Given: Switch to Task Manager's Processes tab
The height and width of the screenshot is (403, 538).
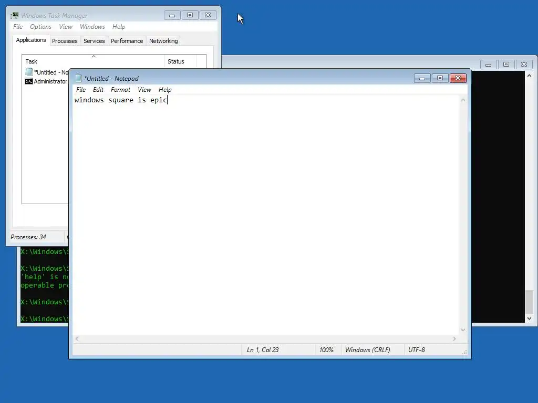Looking at the screenshot, I should click(x=65, y=41).
